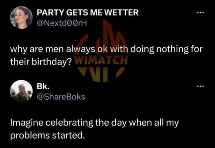Image resolution: width=215 pixels, height=148 pixels.
Task: Open PARTY GETS ME WETTER's profile picture
Action: pos(21,18)
